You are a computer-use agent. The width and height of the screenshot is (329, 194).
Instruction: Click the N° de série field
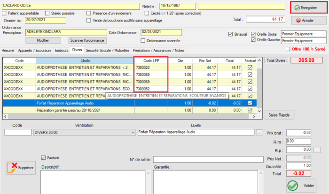208,159
